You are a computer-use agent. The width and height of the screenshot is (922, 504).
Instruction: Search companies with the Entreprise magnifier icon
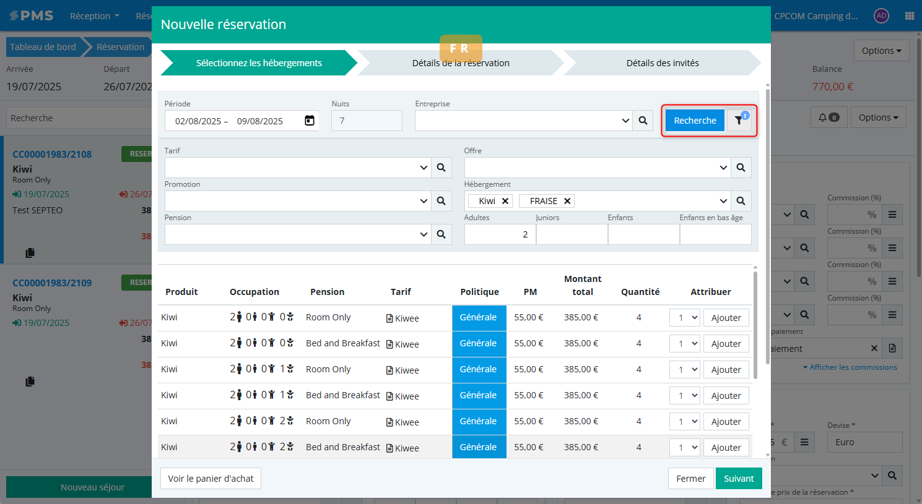[643, 121]
